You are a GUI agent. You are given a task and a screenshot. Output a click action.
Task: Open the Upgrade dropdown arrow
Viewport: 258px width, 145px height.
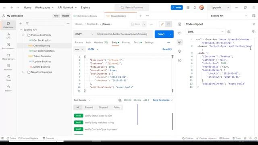228,8
